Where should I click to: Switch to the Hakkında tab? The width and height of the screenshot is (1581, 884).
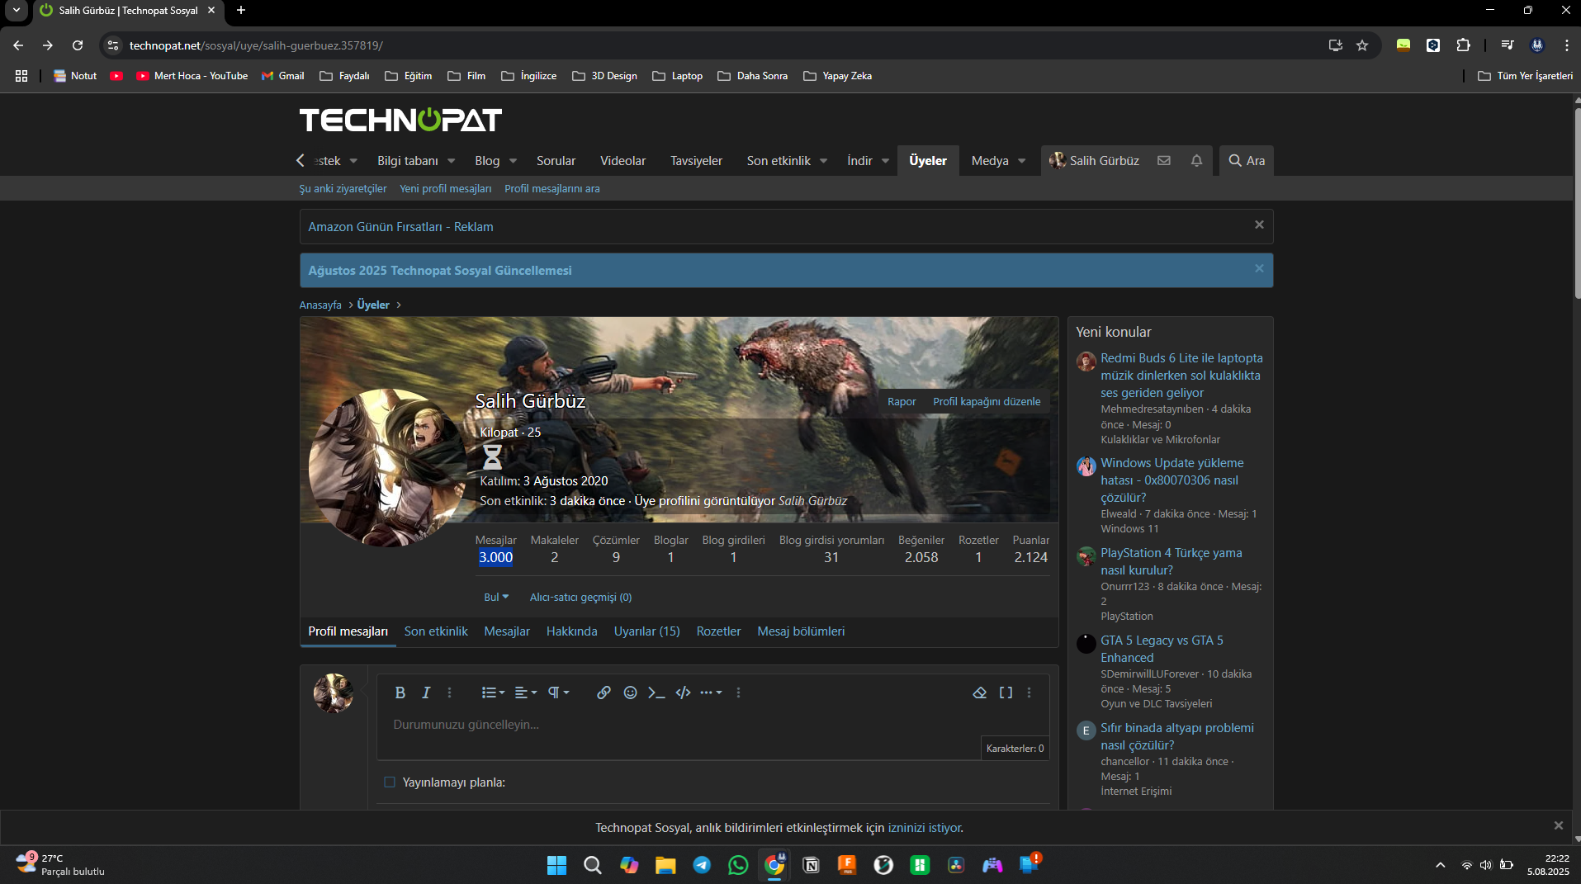click(571, 631)
